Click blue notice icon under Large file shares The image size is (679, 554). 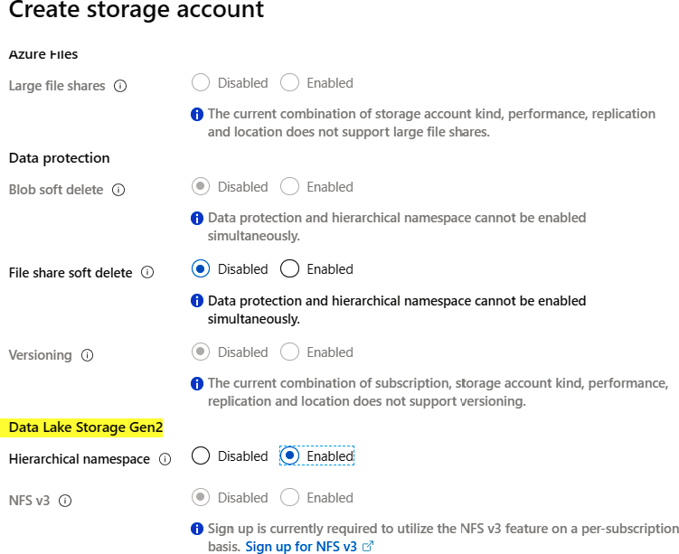coord(197,115)
